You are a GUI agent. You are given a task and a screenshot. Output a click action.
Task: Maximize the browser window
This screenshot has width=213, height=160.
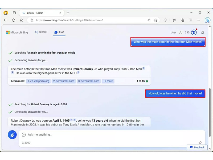(200, 13)
